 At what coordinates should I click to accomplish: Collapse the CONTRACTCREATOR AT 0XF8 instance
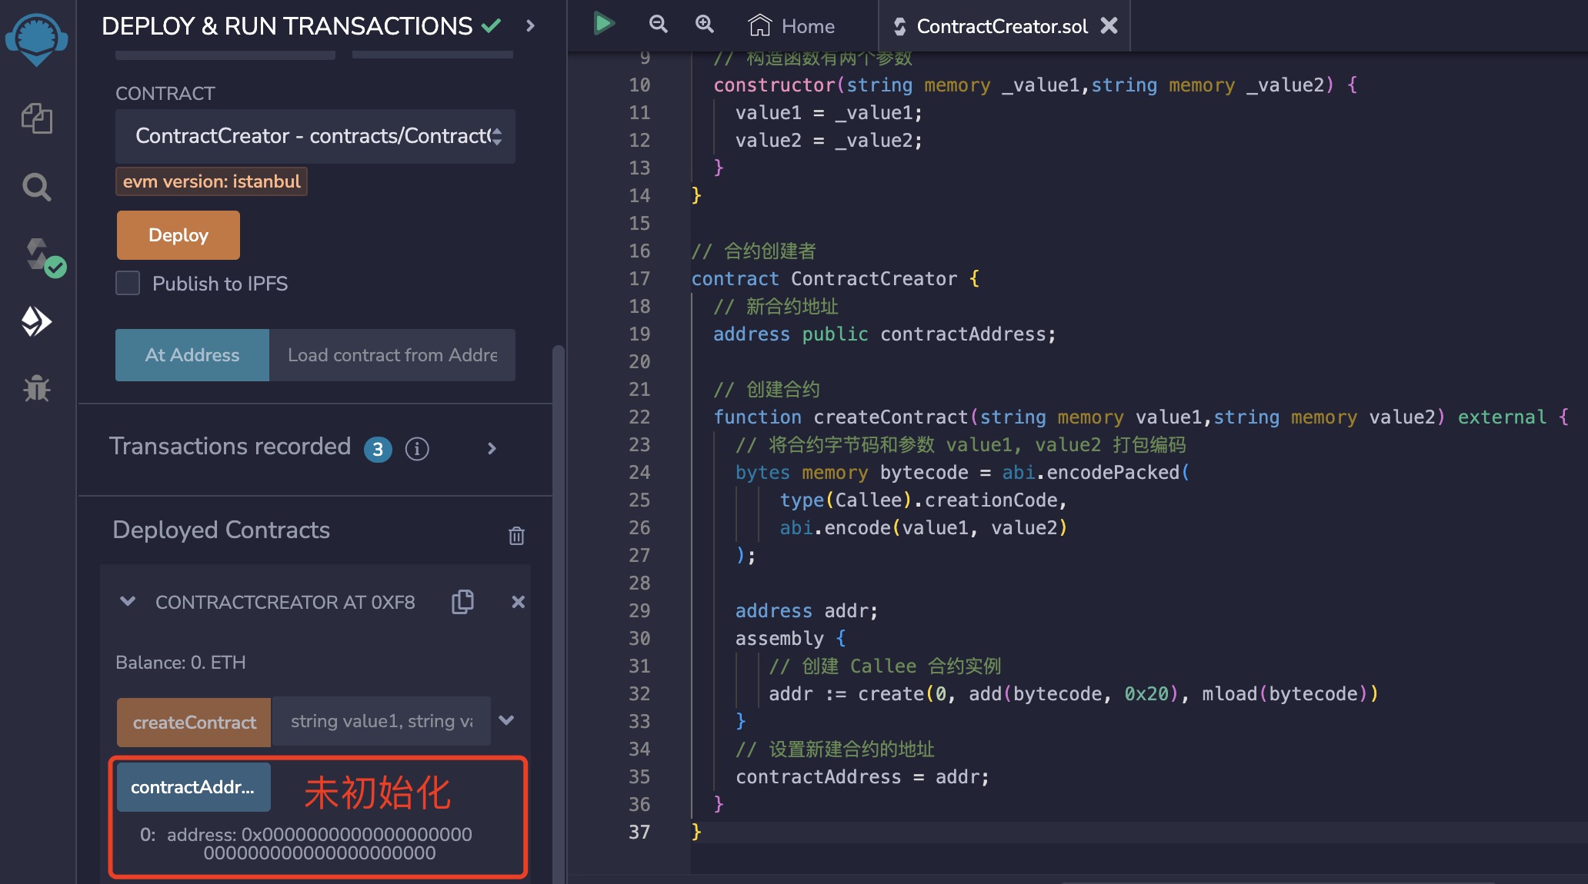(128, 602)
